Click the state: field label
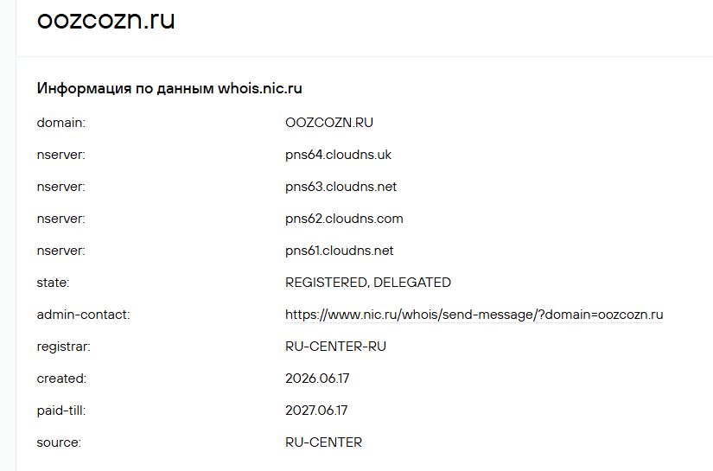Screen dimensions: 713x471 click(x=54, y=283)
